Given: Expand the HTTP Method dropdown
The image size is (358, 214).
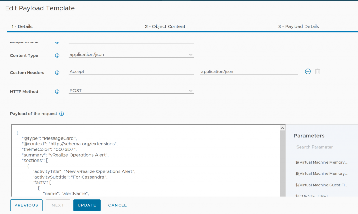Looking at the screenshot, I should point(131,91).
